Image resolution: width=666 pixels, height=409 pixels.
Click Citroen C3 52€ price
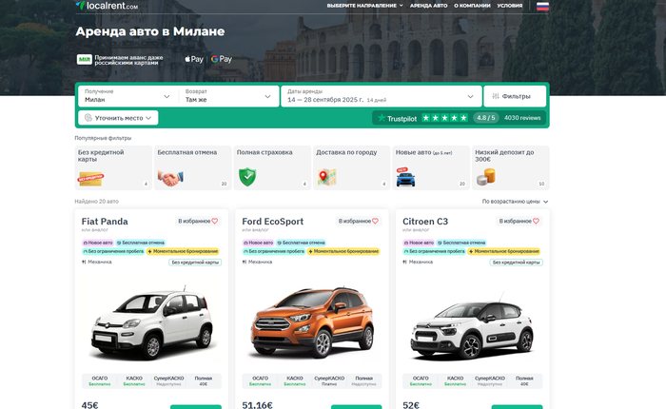pos(411,405)
